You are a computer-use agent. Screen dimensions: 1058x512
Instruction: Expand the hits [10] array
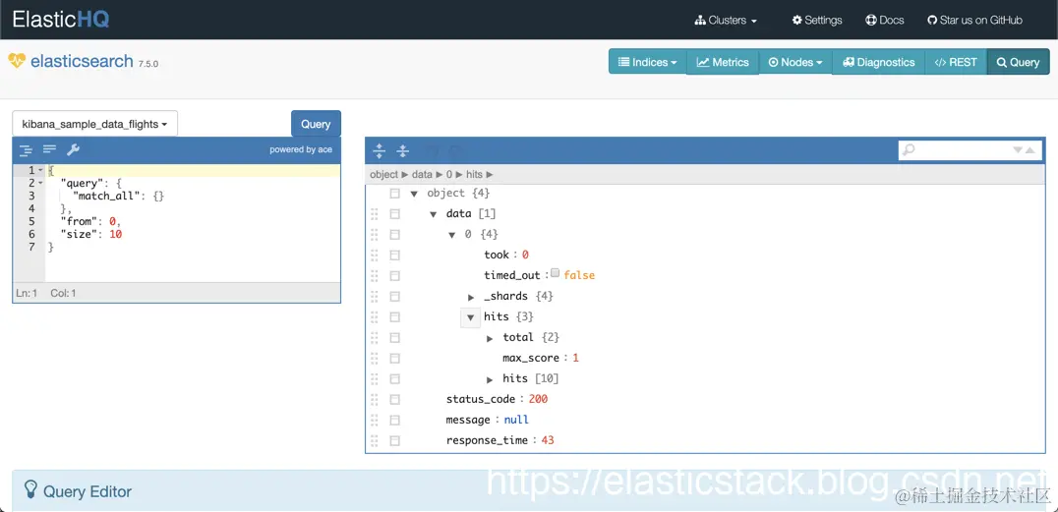(490, 379)
